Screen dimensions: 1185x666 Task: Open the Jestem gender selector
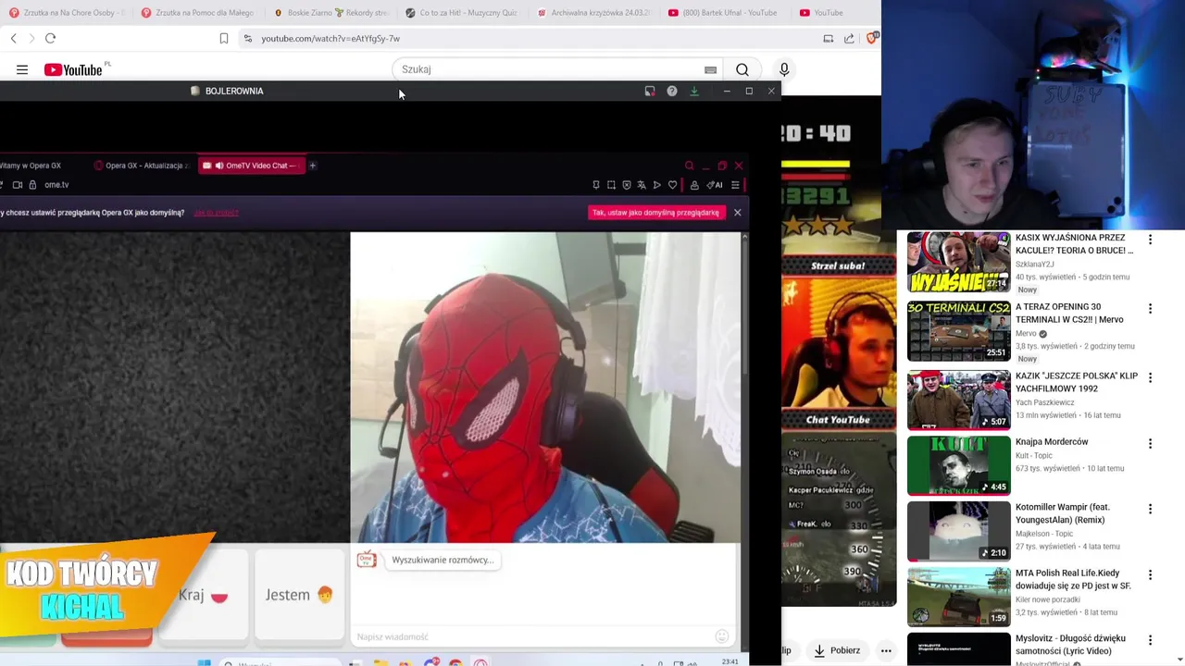pos(299,595)
